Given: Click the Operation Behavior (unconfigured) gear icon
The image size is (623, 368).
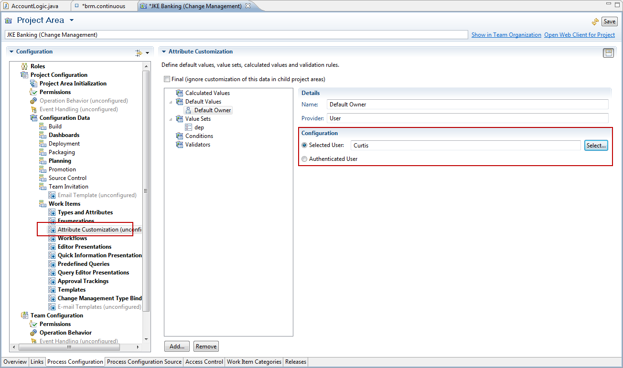Looking at the screenshot, I should [33, 101].
